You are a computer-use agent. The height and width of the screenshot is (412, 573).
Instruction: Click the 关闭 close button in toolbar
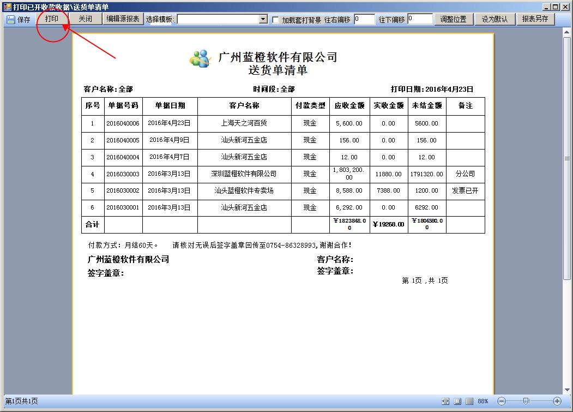pyautogui.click(x=85, y=19)
